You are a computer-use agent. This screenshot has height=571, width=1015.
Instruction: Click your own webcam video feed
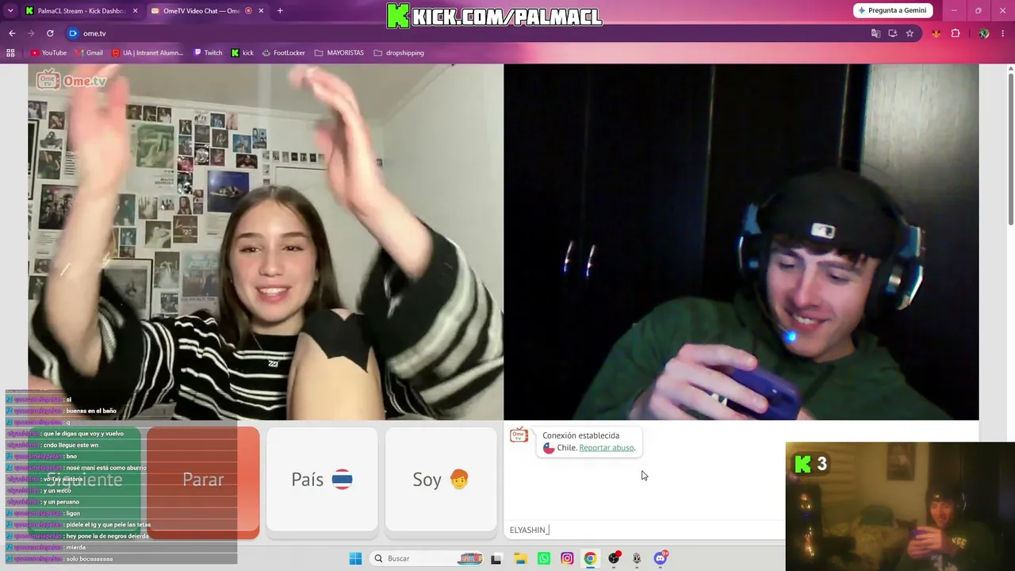(x=741, y=242)
